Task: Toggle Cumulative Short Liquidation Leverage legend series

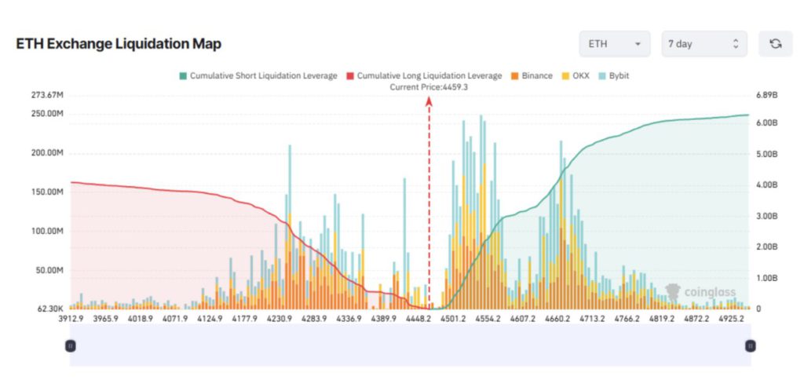Action: pyautogui.click(x=258, y=76)
